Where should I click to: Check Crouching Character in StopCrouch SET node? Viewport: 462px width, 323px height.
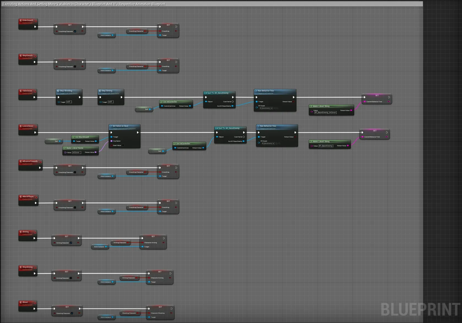point(75,67)
